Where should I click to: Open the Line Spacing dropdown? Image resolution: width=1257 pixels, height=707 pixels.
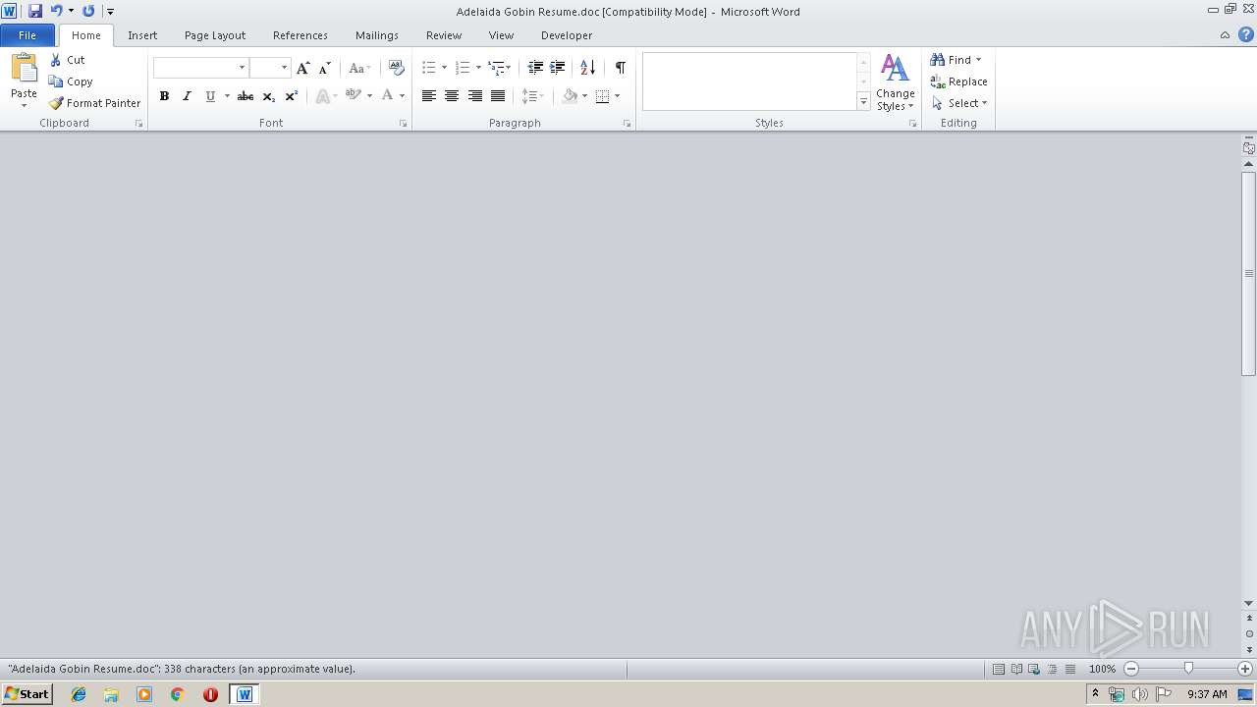(532, 96)
